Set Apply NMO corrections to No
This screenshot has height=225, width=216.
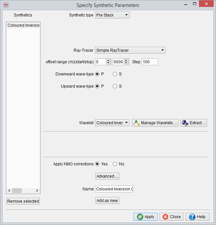point(115,164)
